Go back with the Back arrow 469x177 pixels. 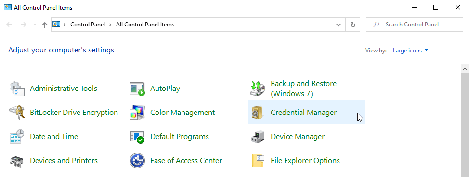[9, 25]
